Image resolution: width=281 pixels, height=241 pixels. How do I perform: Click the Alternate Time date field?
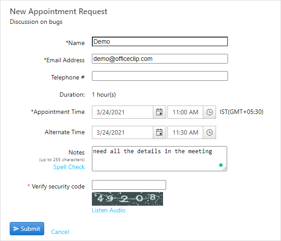click(122, 132)
